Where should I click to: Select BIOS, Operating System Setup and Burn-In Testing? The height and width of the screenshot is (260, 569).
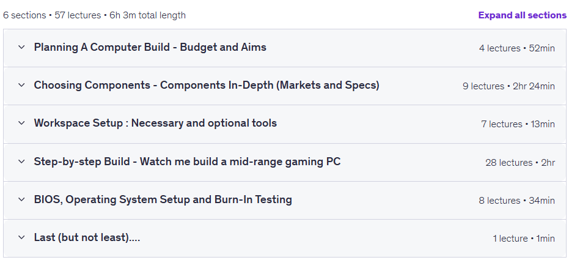point(163,199)
